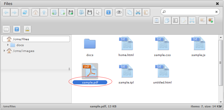Select /cms/files in the folder tree

pos(36,39)
